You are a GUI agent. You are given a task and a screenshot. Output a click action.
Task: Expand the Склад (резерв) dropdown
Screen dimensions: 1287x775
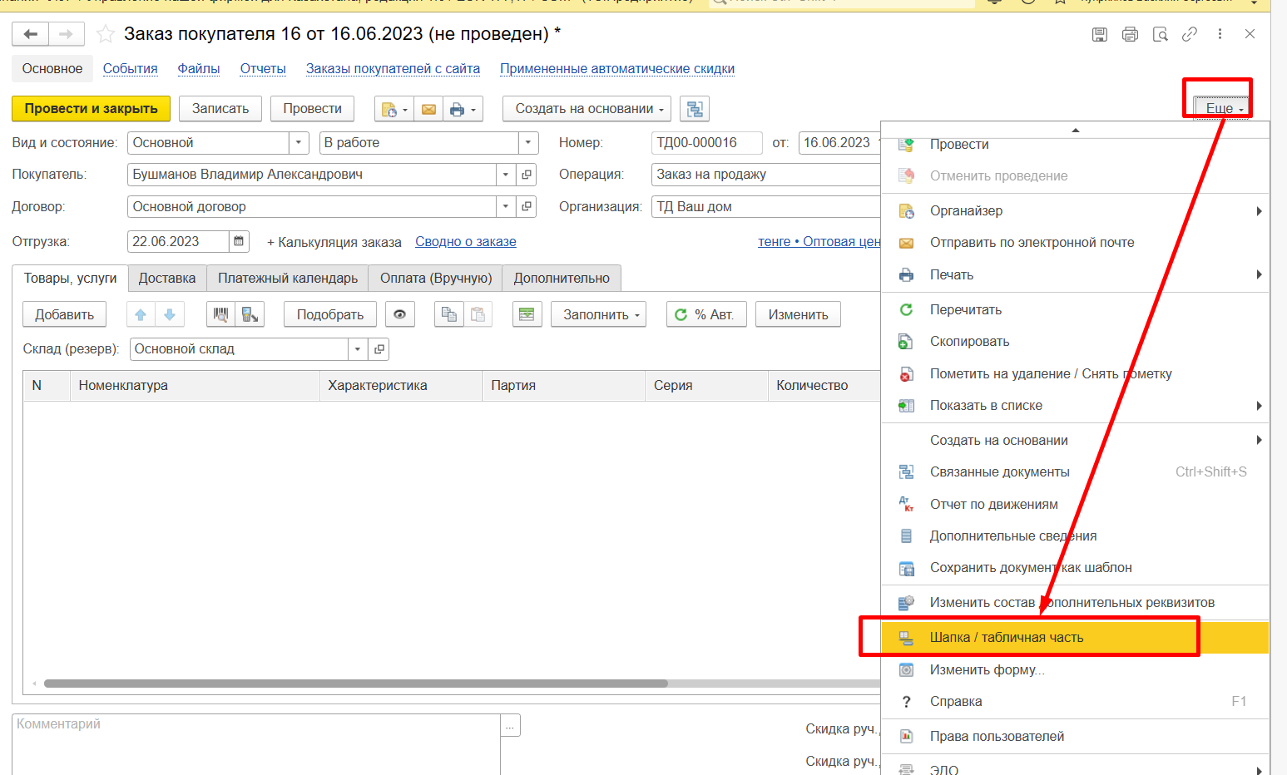click(358, 349)
